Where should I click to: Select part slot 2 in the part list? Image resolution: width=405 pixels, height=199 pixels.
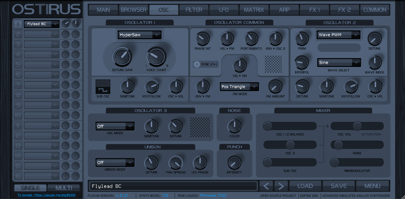click(x=18, y=34)
